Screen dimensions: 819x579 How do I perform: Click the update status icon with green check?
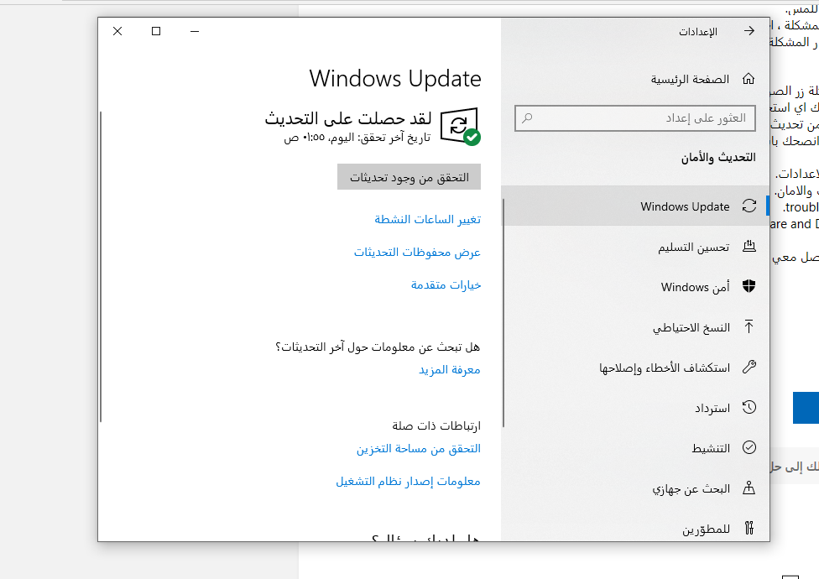pyautogui.click(x=460, y=127)
